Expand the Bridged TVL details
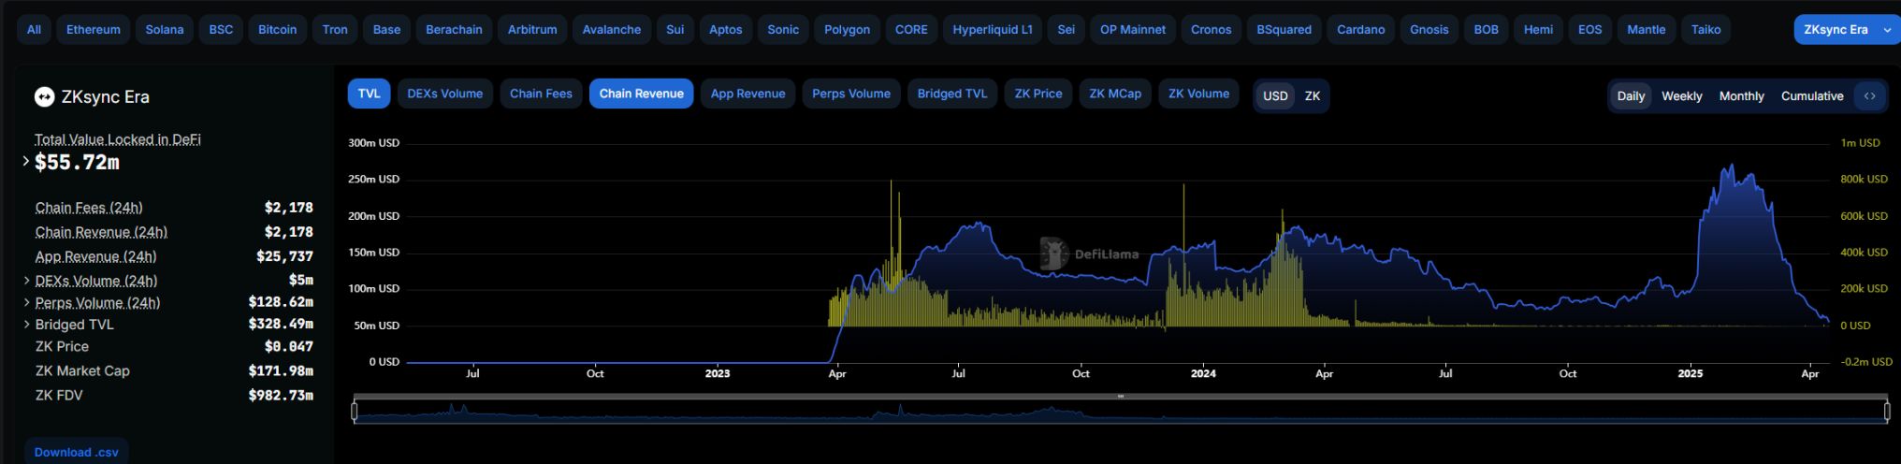The height and width of the screenshot is (464, 1901). coord(26,325)
